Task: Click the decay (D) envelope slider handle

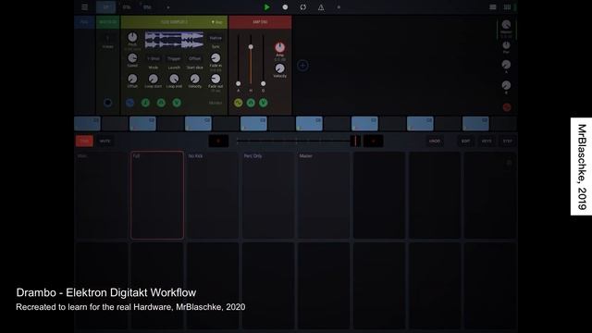Action: pyautogui.click(x=263, y=83)
